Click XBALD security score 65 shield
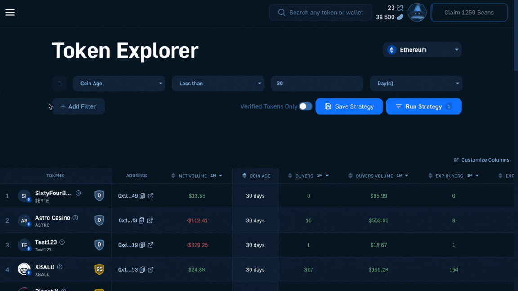518x291 pixels. tap(99, 269)
